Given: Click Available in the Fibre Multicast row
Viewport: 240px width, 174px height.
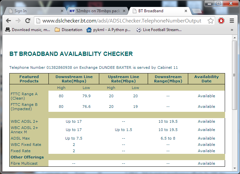Looking at the screenshot, I should (206, 163).
